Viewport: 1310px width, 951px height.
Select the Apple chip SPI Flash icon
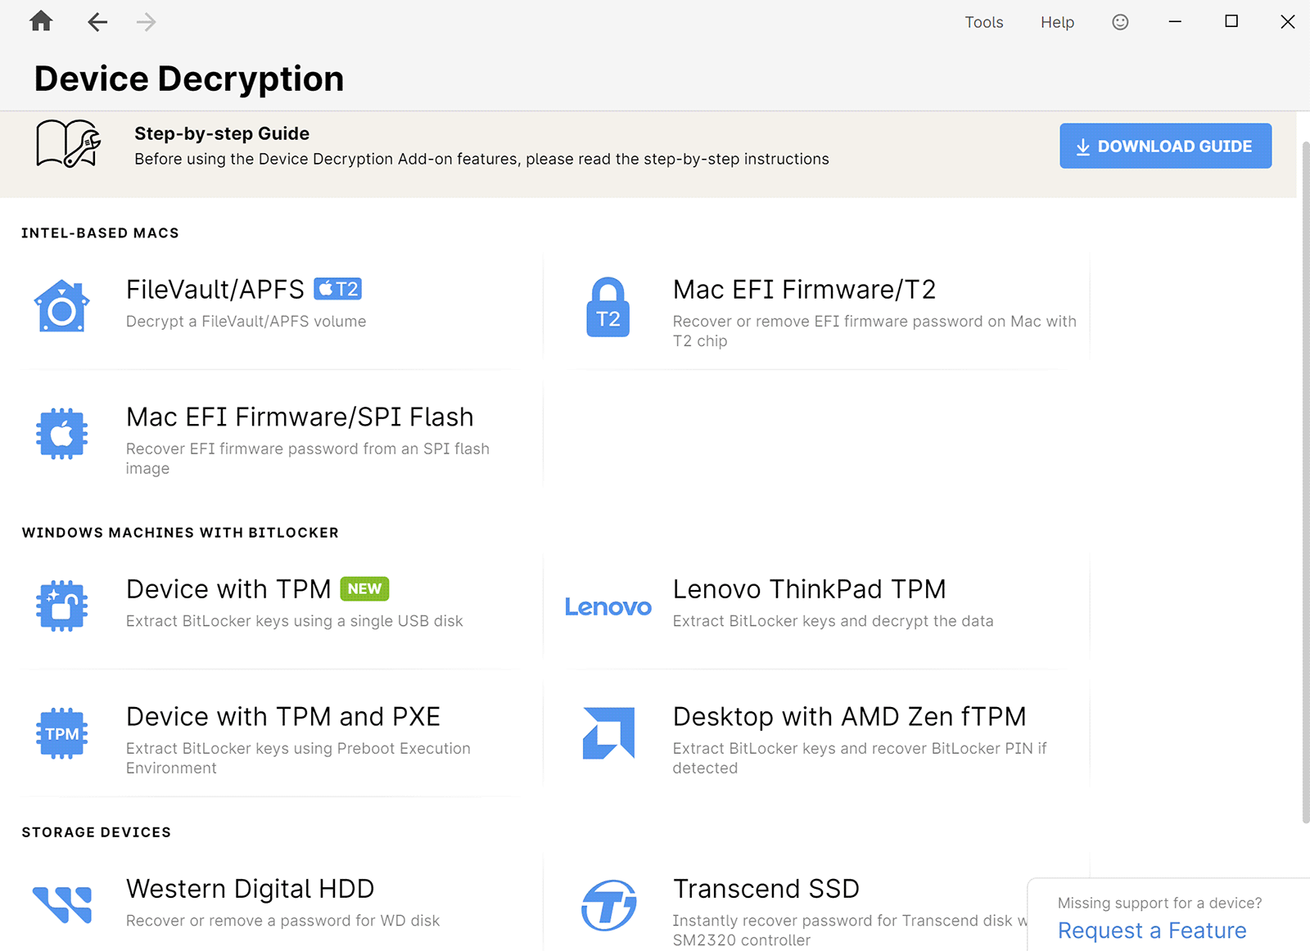(61, 434)
